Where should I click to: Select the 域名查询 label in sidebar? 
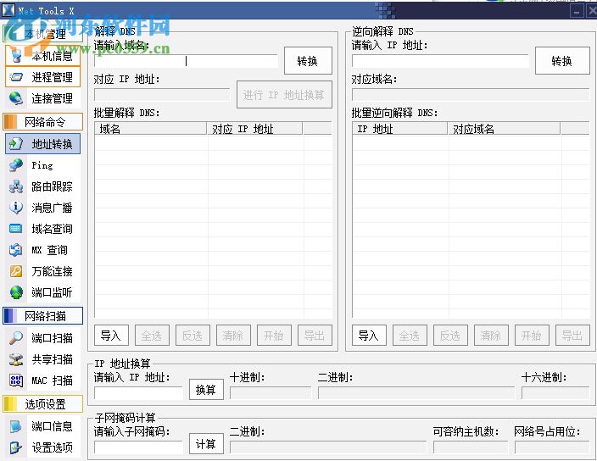pyautogui.click(x=53, y=229)
